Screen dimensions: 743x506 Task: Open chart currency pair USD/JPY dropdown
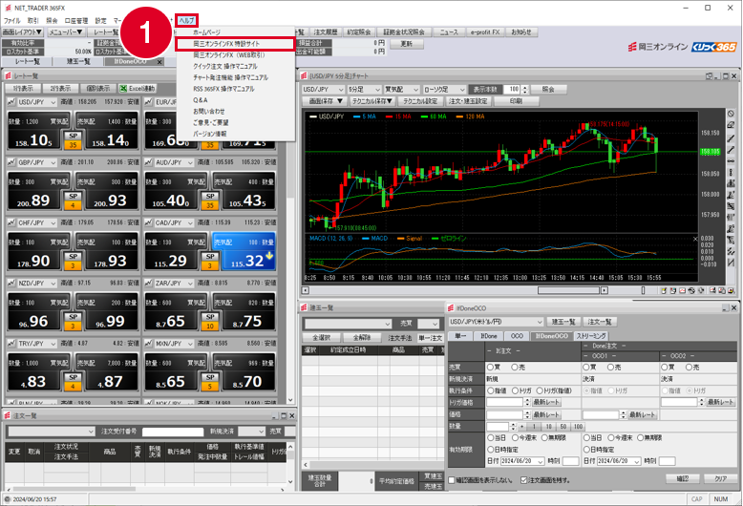point(323,90)
